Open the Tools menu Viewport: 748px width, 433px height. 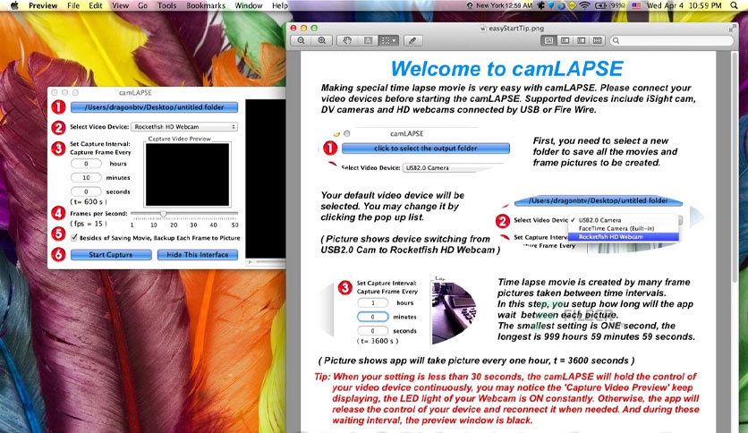pyautogui.click(x=167, y=5)
